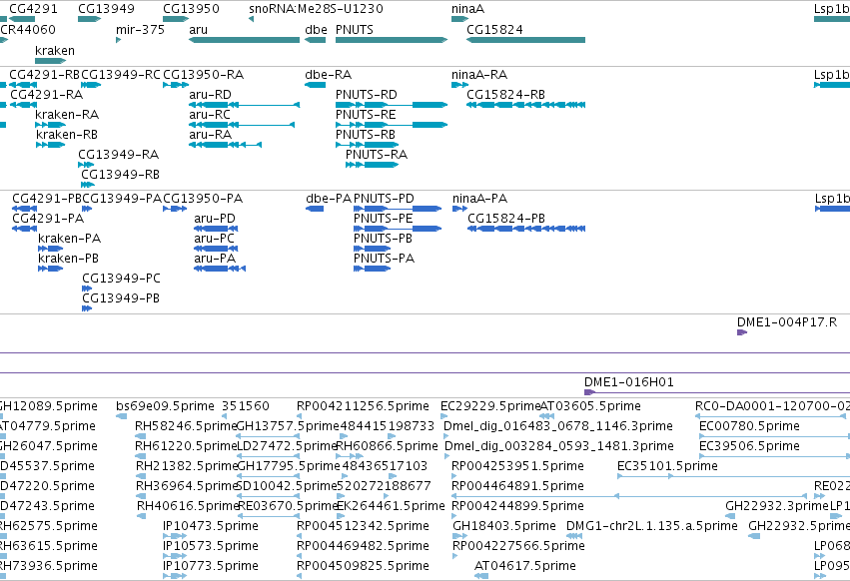Select the DME1-004P17.R feature
The width and height of the screenshot is (850, 581).
tap(742, 332)
